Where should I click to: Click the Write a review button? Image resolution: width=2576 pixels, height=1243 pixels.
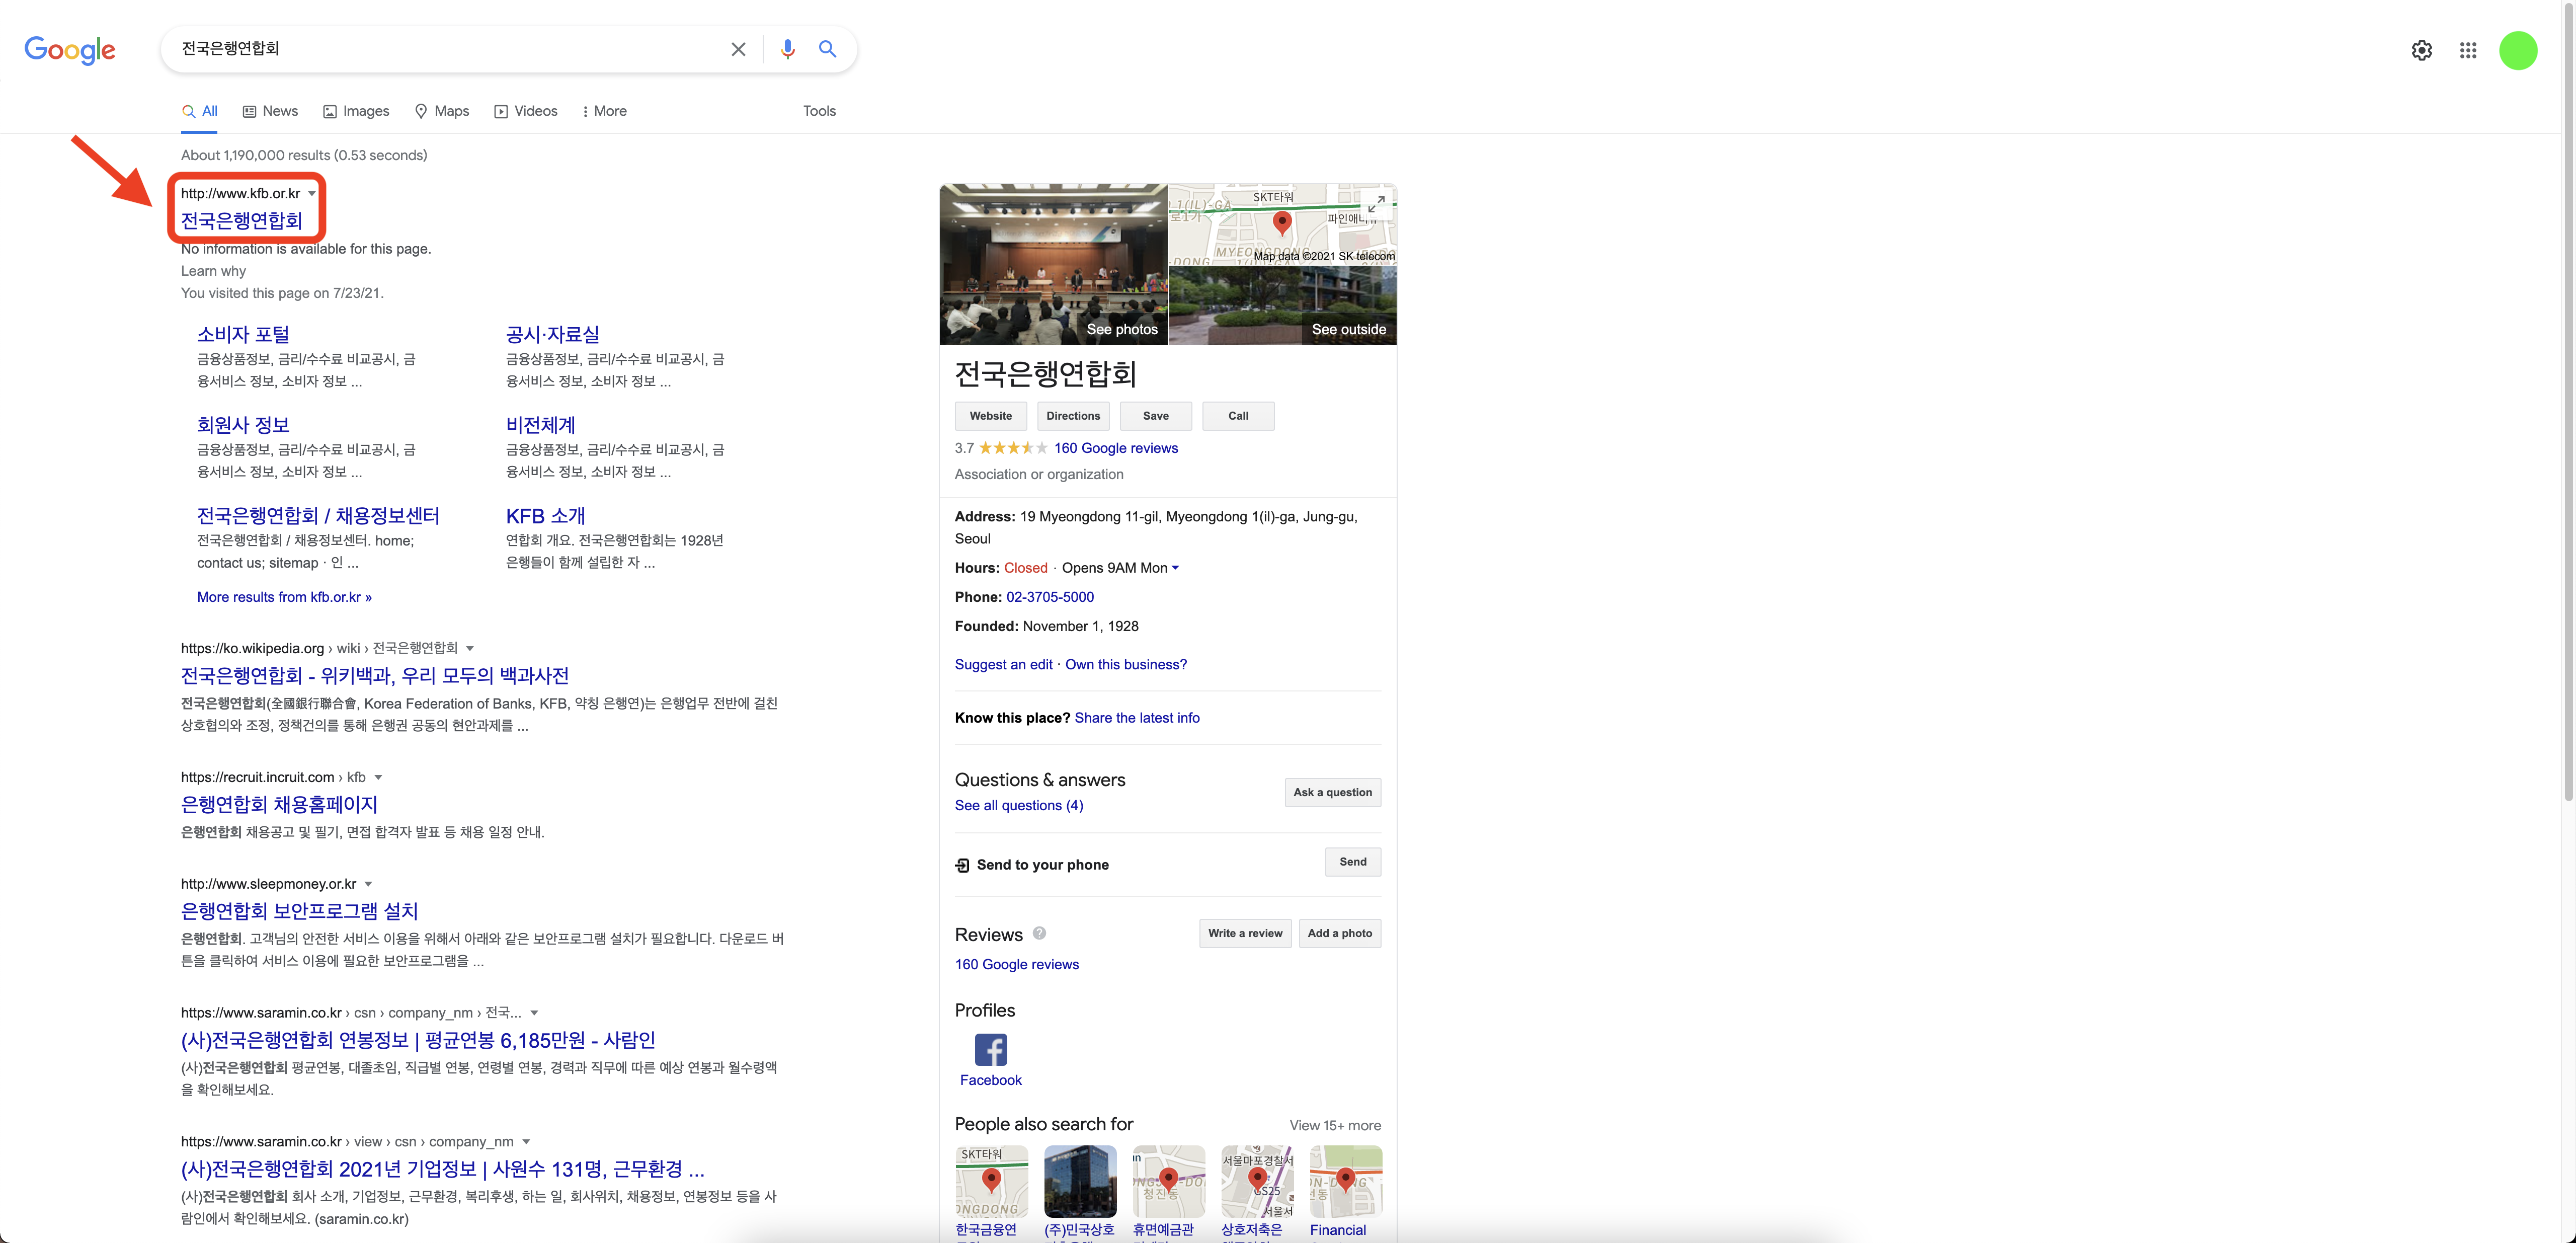(1245, 933)
